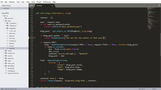161x90 pixels.
Task: Expand the personal folder
Action: click(x=4, y=58)
